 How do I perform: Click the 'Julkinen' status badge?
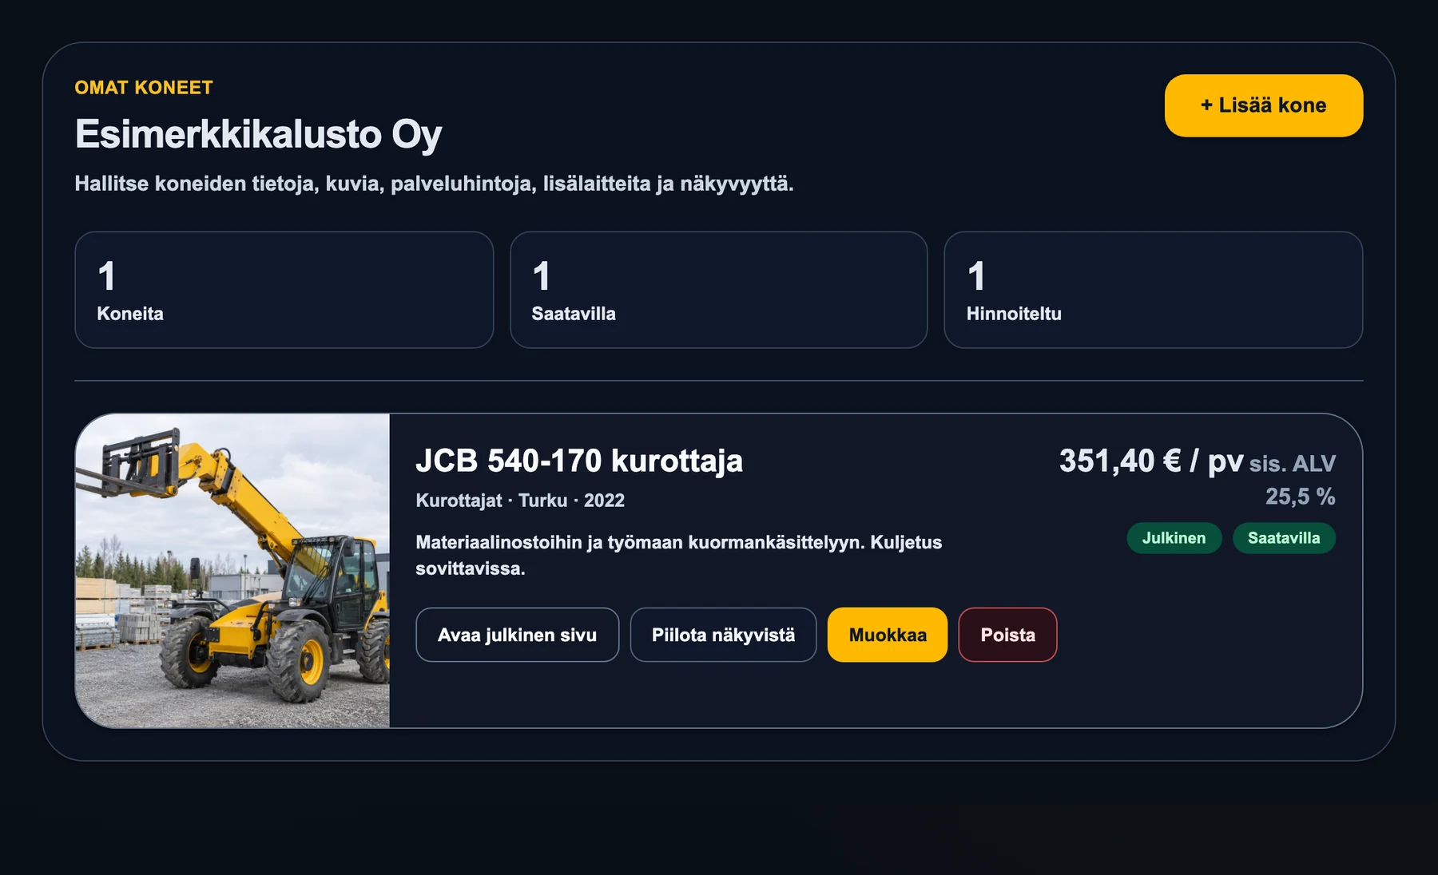pos(1174,538)
